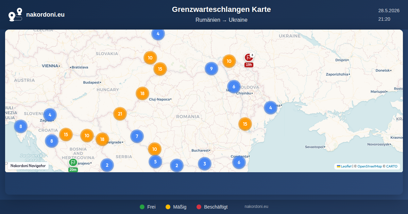408x214 pixels.
Task: Expand the blue 5 cluster in Serbia
Action: (155, 162)
